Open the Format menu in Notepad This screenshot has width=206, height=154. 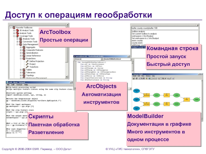[x=19, y=84]
